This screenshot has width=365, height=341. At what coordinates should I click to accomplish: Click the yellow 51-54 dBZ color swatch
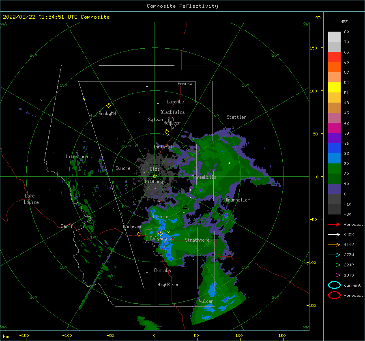(334, 88)
